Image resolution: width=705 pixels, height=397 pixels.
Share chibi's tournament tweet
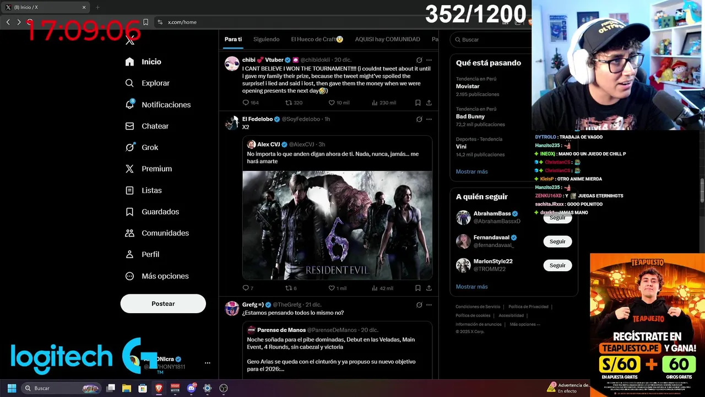pos(429,103)
